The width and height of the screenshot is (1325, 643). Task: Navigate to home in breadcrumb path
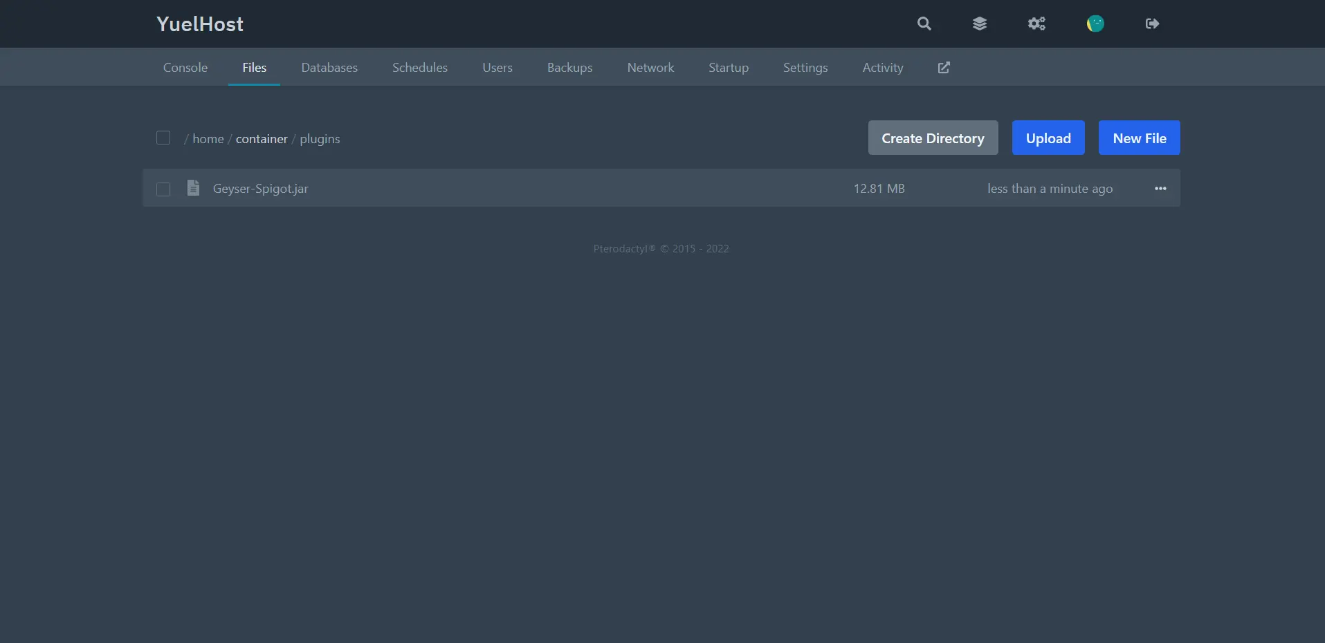pyautogui.click(x=208, y=139)
